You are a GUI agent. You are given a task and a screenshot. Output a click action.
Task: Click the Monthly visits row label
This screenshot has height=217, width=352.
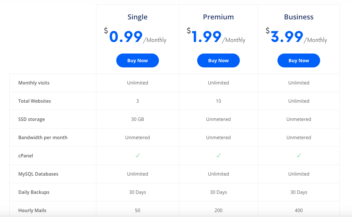34,82
